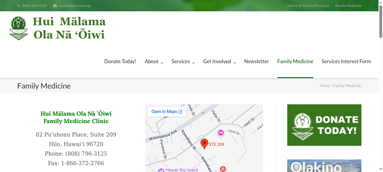Click the Open in Maps button
Screen dimensions: 383x172
[167, 112]
